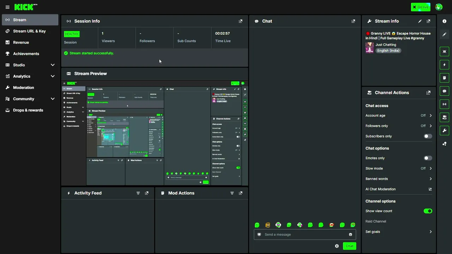Toggle the chat bubble widget icon

pos(445,91)
